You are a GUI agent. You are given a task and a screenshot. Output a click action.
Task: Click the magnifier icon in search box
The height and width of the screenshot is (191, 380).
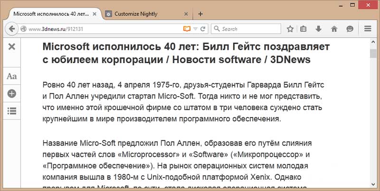[x=217, y=29]
